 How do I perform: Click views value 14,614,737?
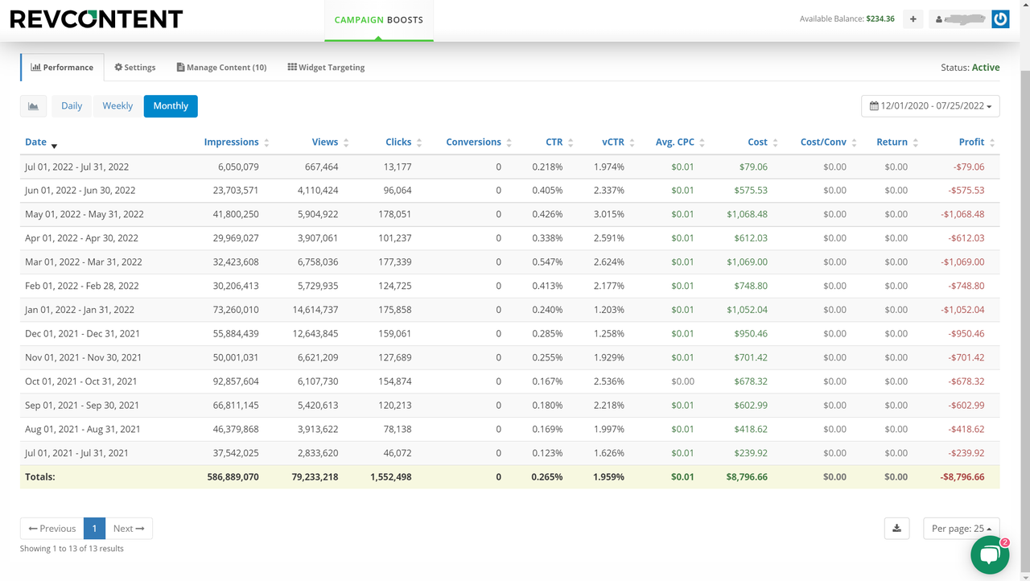315,310
